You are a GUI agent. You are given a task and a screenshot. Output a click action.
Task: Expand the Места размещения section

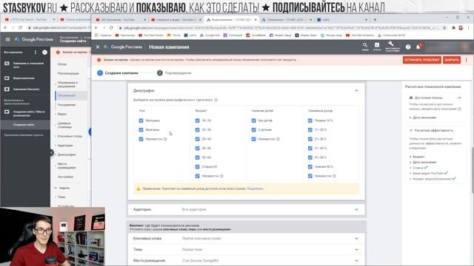247,261
